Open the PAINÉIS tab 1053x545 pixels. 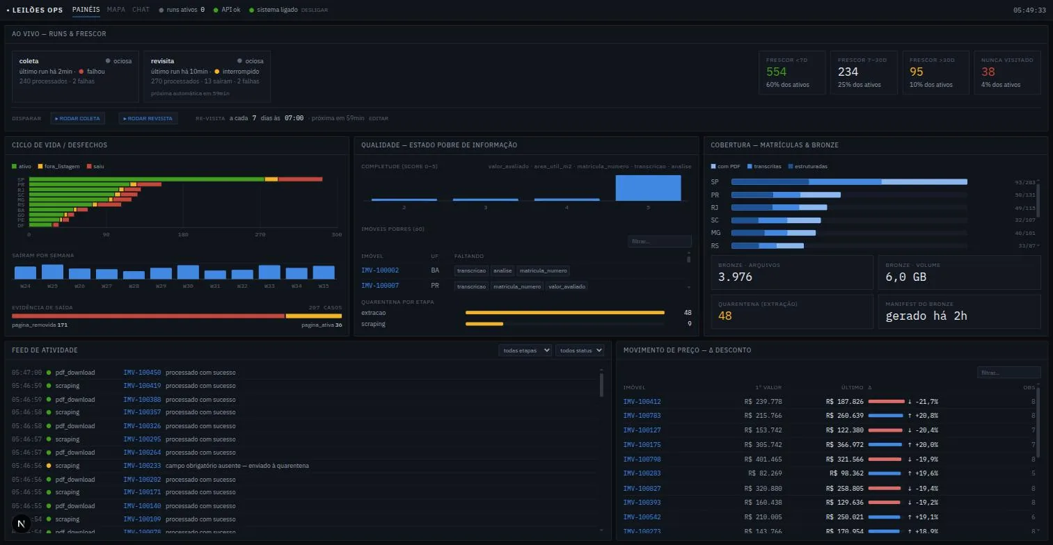[x=86, y=10]
